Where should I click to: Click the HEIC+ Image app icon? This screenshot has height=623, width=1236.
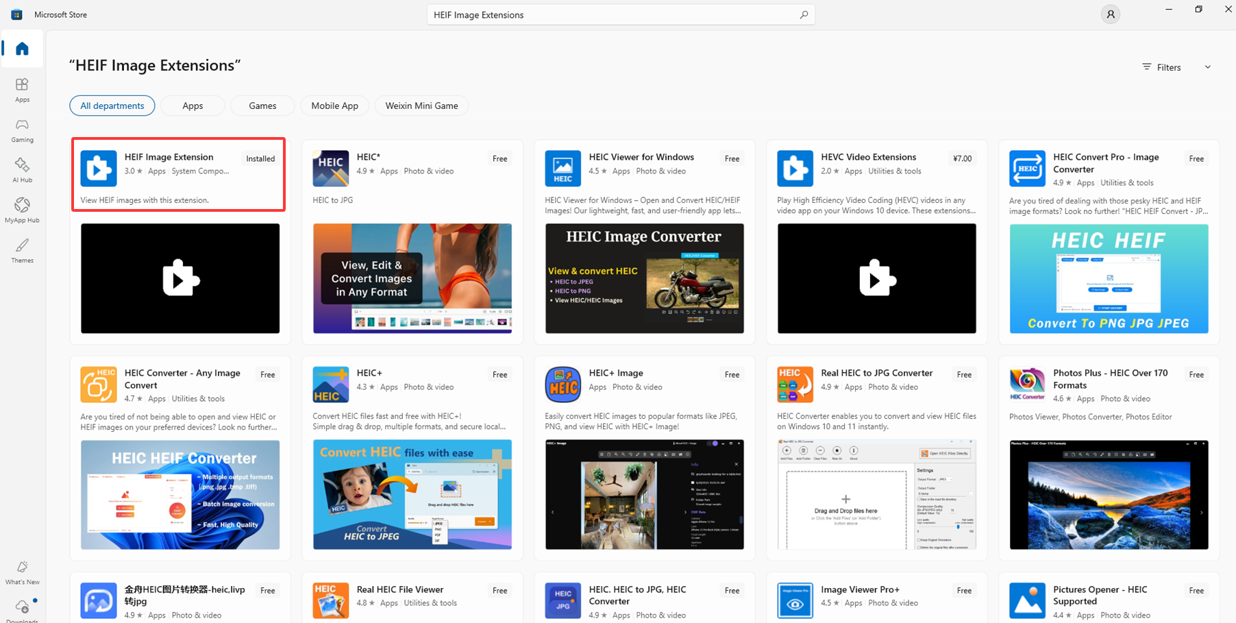563,384
